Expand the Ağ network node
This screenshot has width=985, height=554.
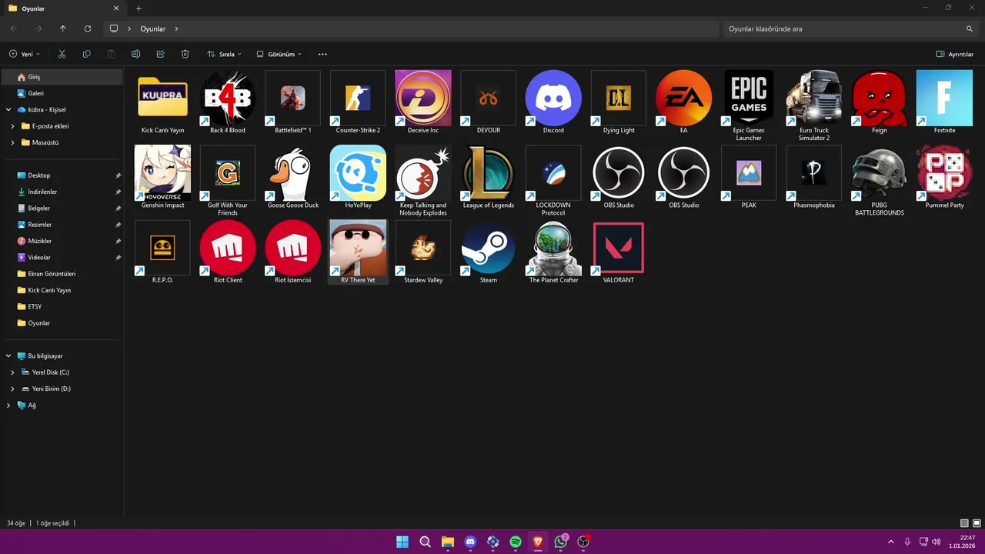pos(8,405)
